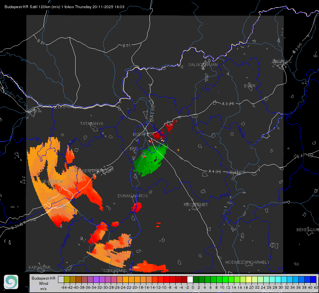Screen dimensions: 319x293
Task: Click the swirl logo icon beside the legend
Action: click(11, 282)
